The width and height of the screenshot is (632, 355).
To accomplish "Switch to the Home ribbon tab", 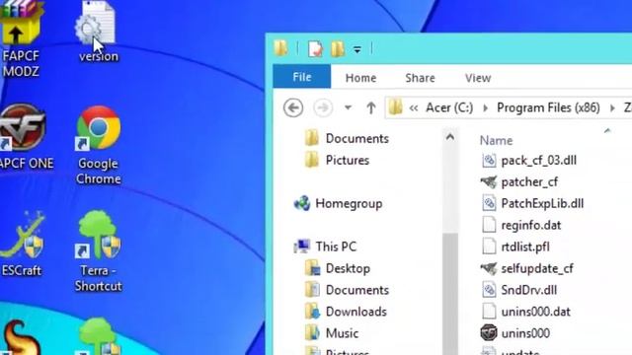I will (x=360, y=78).
